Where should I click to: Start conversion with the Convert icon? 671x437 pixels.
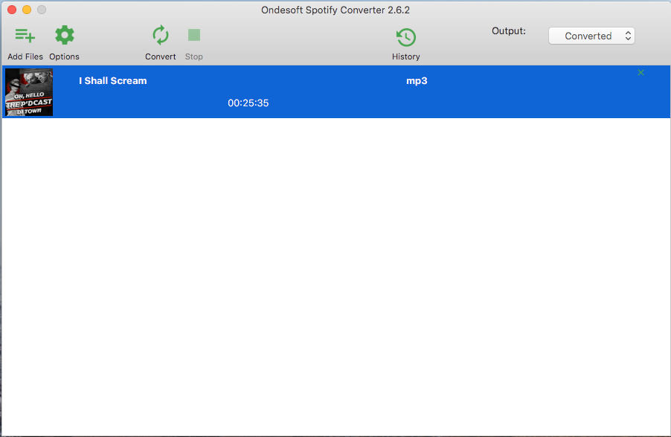point(161,35)
